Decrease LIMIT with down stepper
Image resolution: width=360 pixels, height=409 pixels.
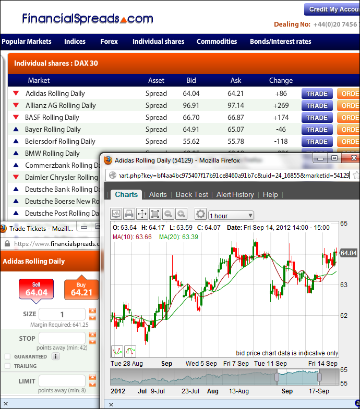pyautogui.click(x=92, y=385)
